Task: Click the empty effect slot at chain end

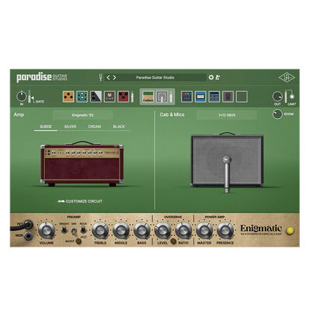Action: pyautogui.click(x=241, y=96)
